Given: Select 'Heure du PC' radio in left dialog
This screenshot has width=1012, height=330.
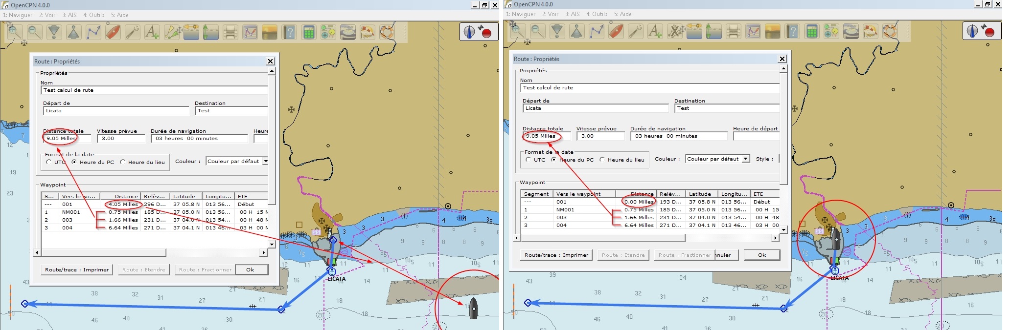Looking at the screenshot, I should click(74, 162).
